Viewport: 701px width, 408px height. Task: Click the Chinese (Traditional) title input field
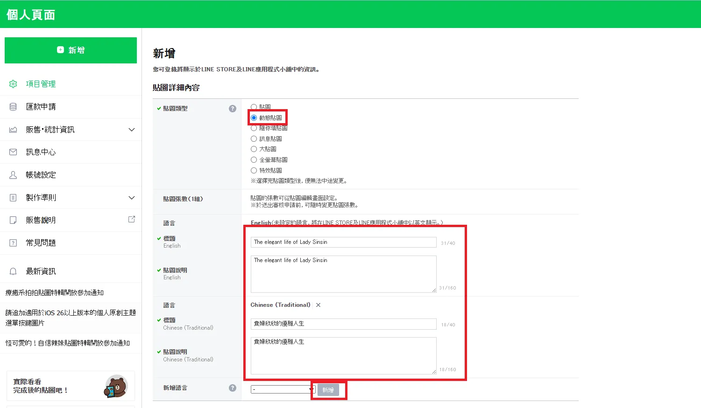click(343, 324)
